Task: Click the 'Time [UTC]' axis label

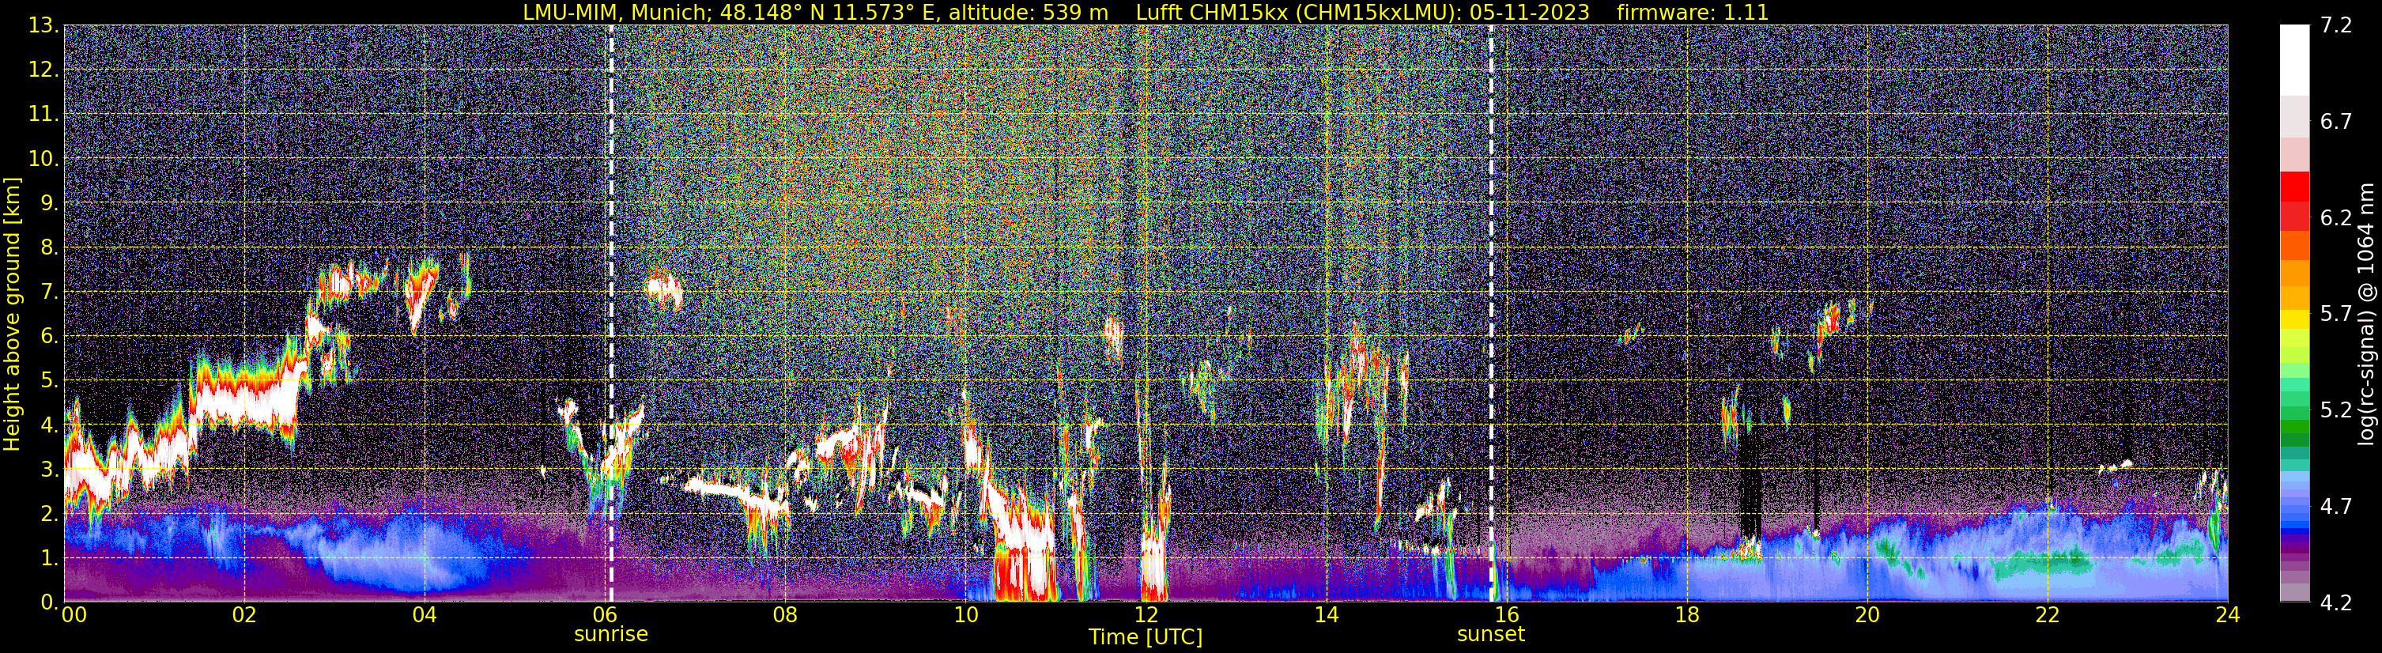Action: point(1146,637)
